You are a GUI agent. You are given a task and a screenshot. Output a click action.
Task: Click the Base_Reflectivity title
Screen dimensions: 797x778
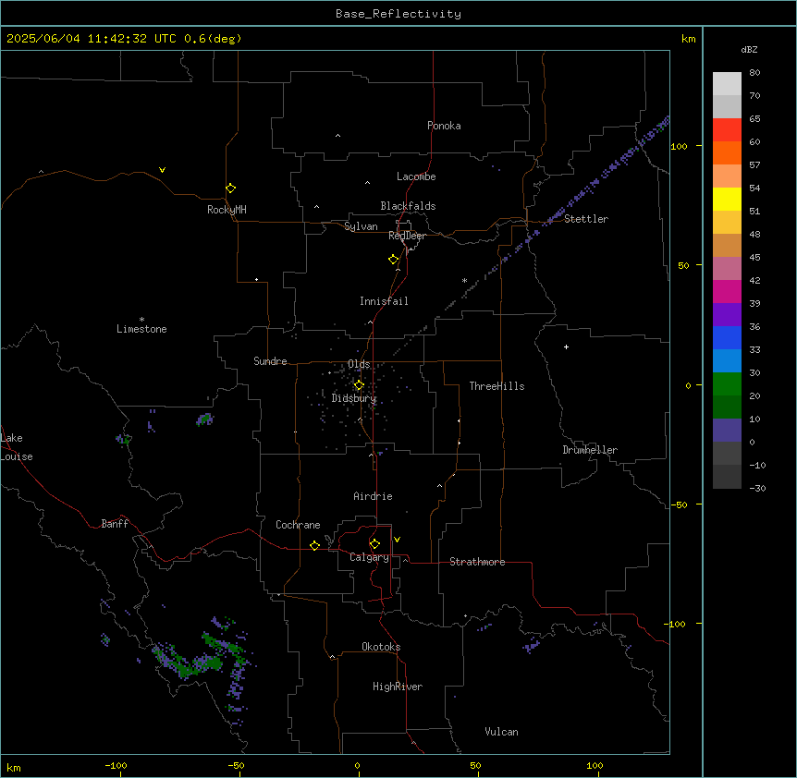(398, 14)
